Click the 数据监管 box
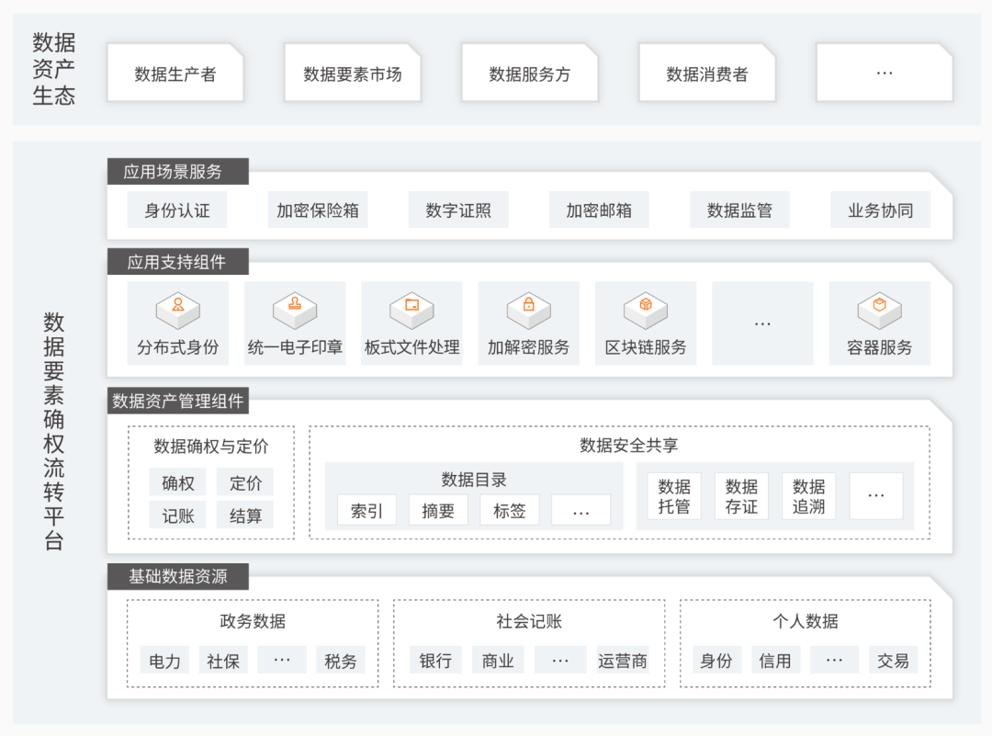This screenshot has width=992, height=736. click(x=739, y=209)
